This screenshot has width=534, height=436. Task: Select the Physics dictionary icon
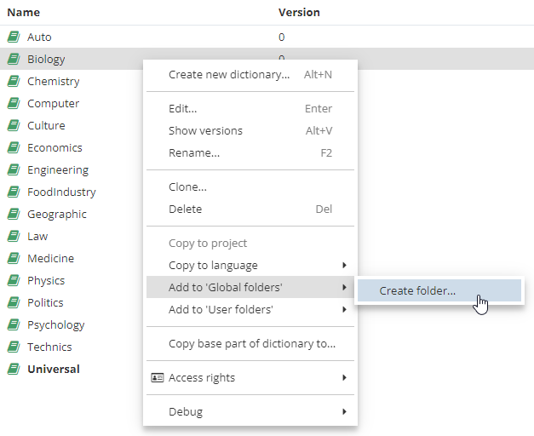click(x=14, y=281)
